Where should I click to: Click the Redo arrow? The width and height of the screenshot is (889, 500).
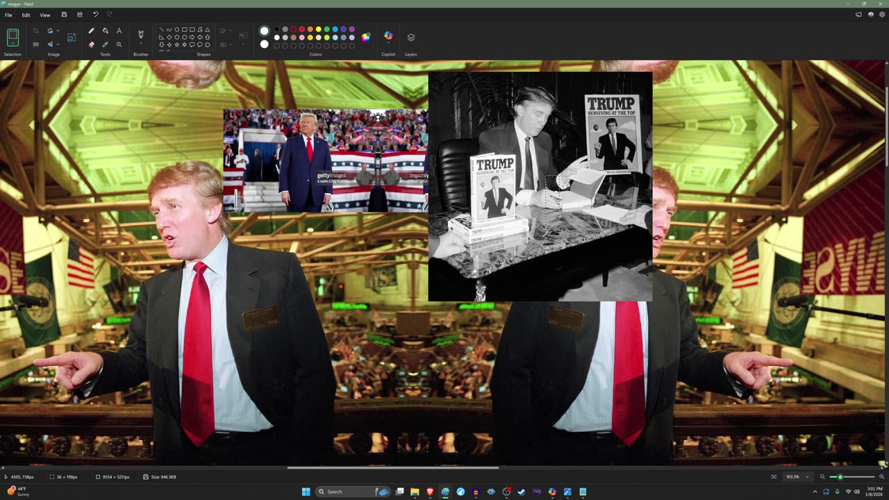coord(109,15)
